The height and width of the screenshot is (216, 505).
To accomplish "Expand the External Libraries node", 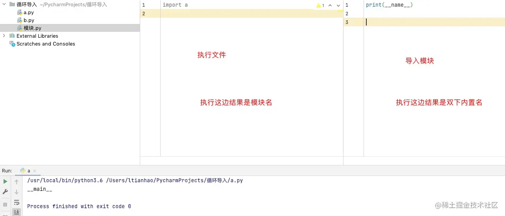I will (4, 36).
